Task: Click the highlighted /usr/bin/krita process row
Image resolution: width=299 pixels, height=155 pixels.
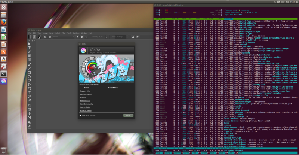Action: coord(225,149)
